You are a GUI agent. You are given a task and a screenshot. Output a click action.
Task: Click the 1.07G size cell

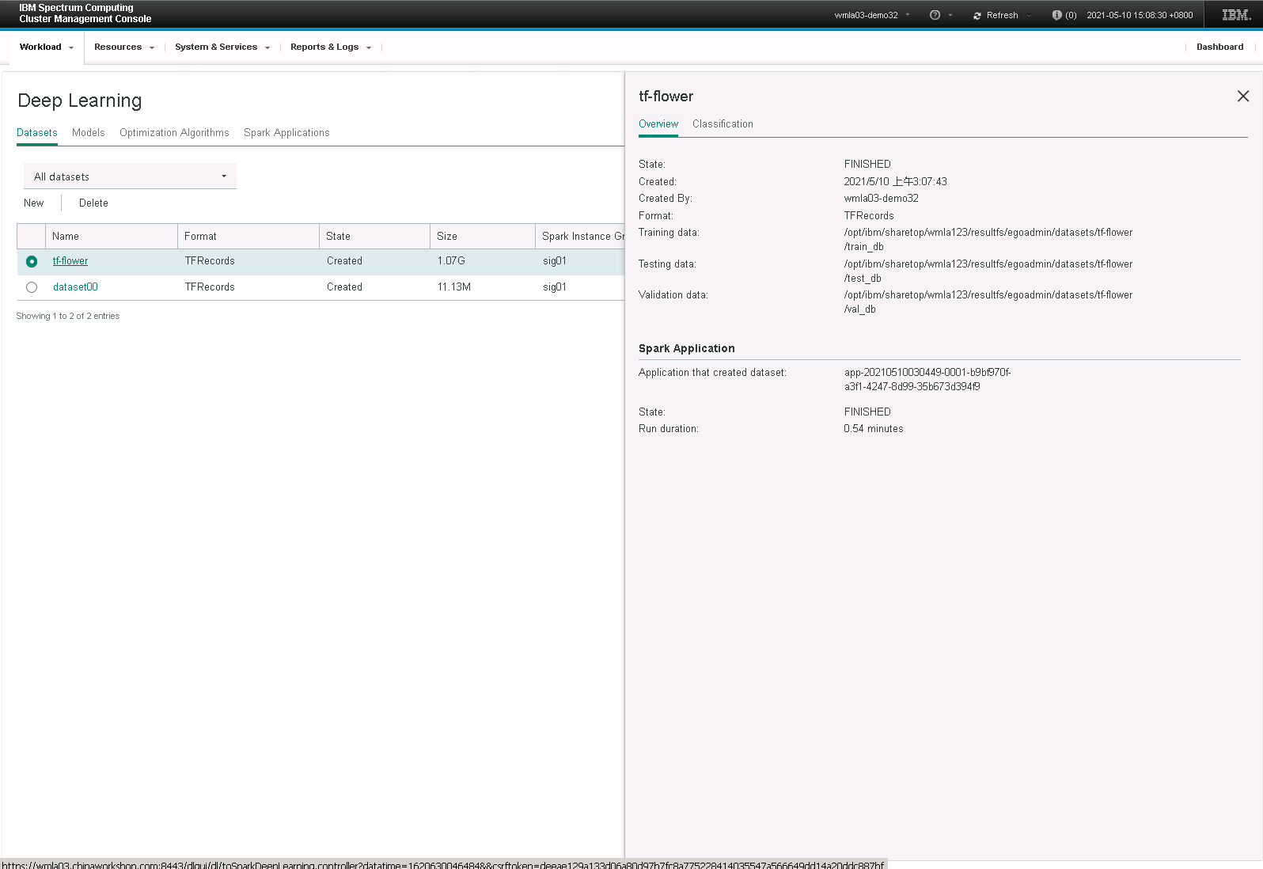click(x=451, y=261)
